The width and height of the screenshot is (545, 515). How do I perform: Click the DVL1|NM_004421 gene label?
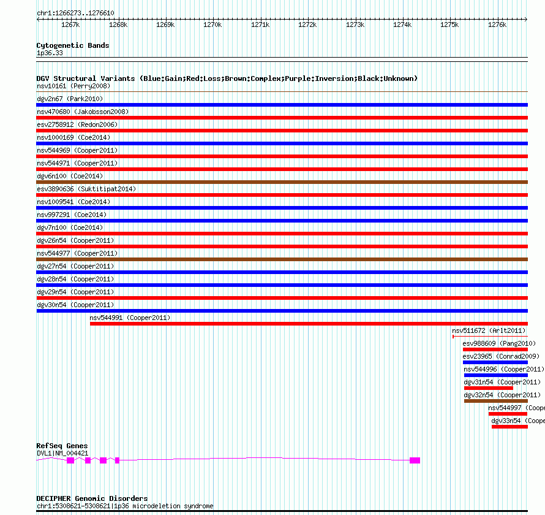click(62, 453)
